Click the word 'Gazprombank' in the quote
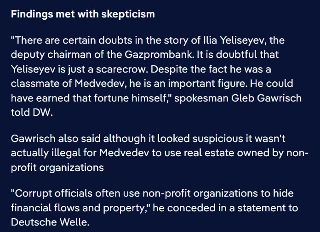 pos(159,55)
